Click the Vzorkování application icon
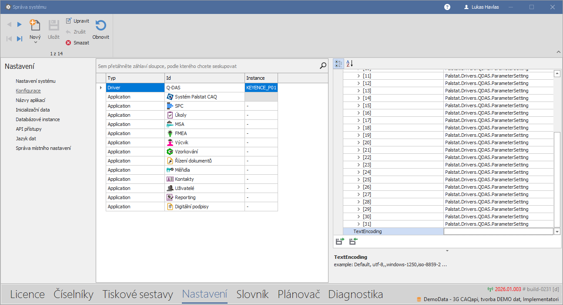 point(171,152)
